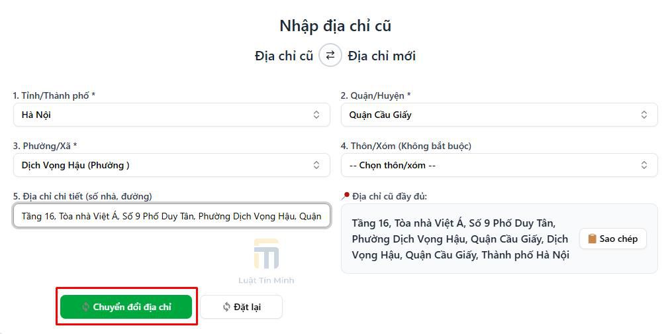The height and width of the screenshot is (334, 668).
Task: Open the Tỉnh/Thành phố dropdown showing Hà Nội
Action: (171, 115)
